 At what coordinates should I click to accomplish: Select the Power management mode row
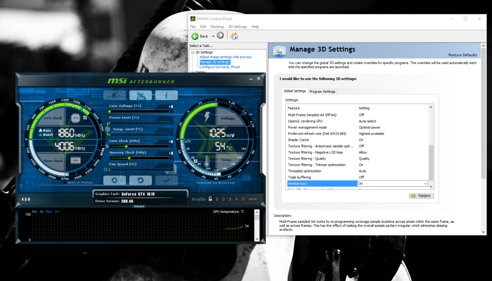click(358, 127)
